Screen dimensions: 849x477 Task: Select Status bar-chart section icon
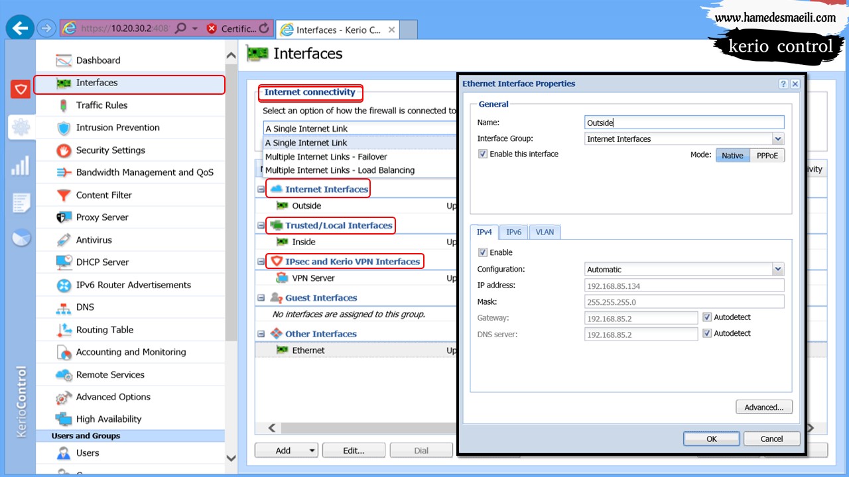(21, 165)
